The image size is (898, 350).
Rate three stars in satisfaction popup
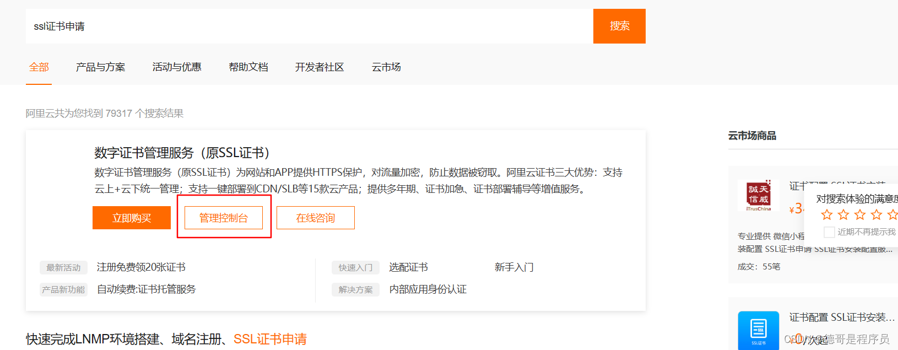point(860,214)
